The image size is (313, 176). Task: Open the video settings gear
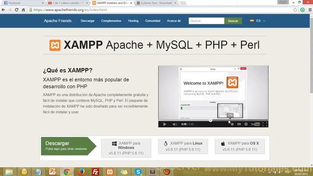click(246, 124)
